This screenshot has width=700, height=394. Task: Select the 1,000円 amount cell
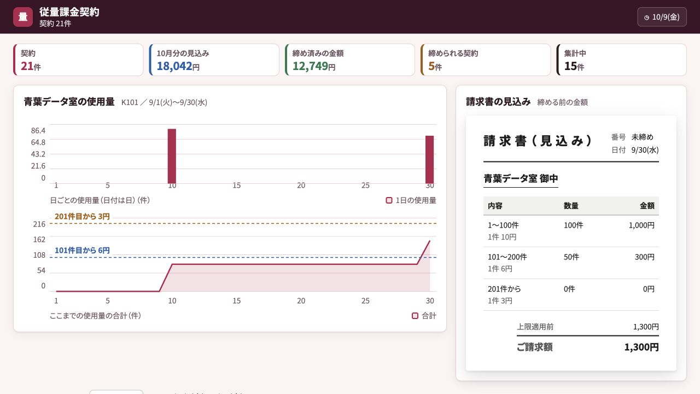click(641, 225)
